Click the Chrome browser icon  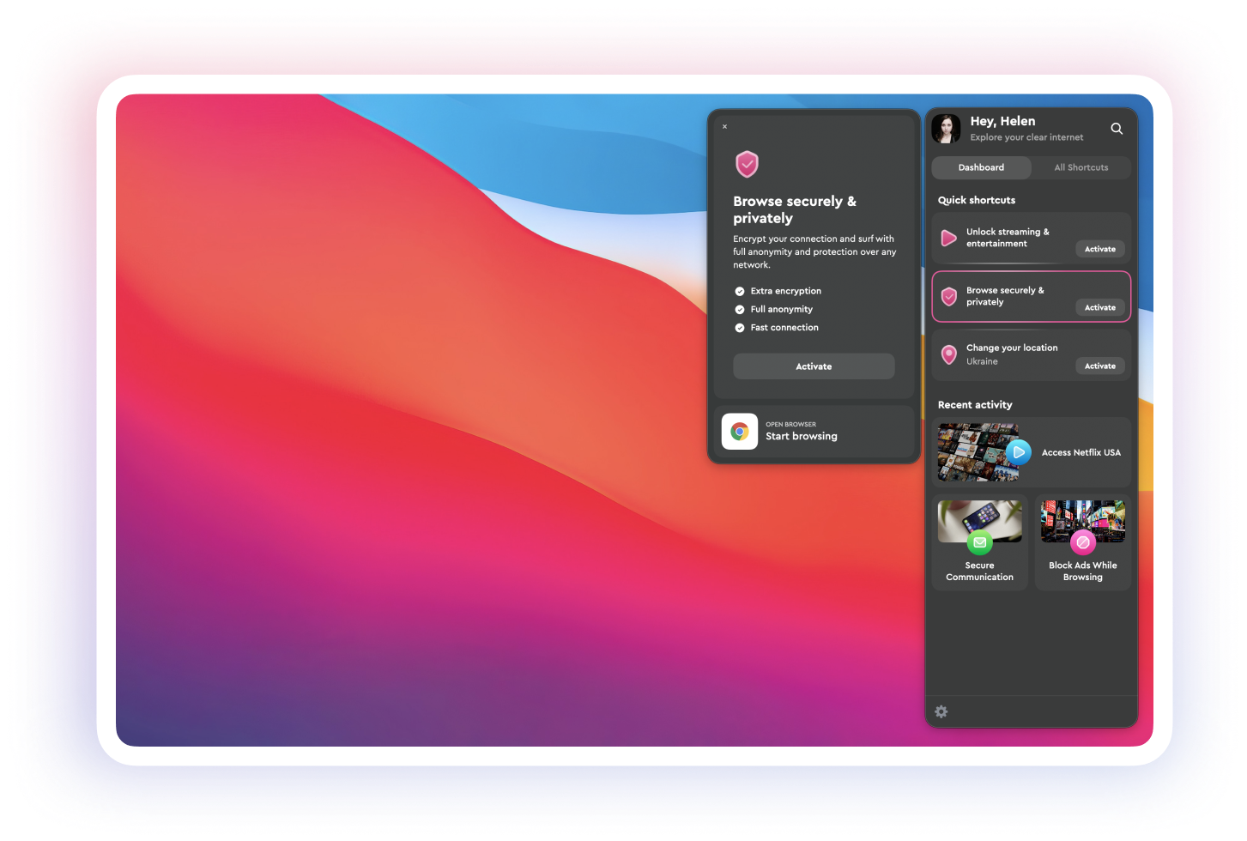(x=740, y=432)
